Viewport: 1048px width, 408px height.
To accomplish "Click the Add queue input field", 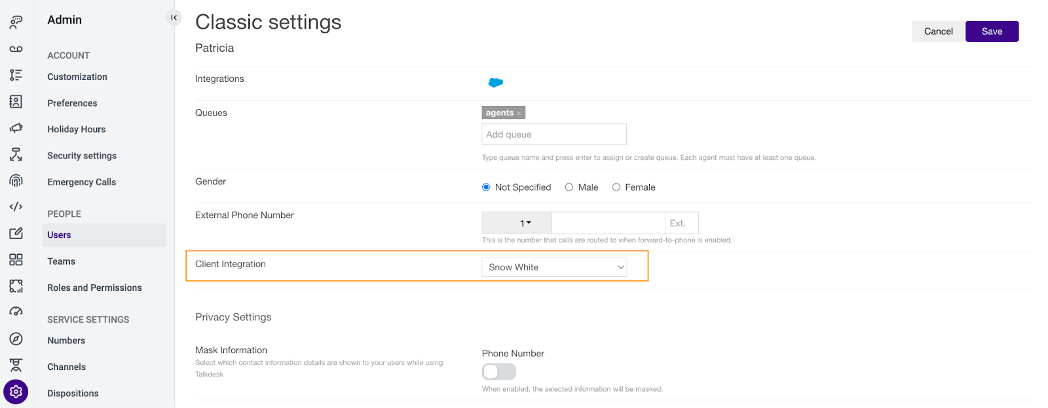I will pyautogui.click(x=554, y=134).
